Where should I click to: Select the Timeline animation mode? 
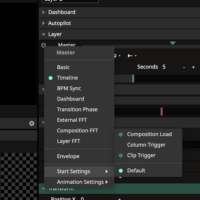click(67, 78)
